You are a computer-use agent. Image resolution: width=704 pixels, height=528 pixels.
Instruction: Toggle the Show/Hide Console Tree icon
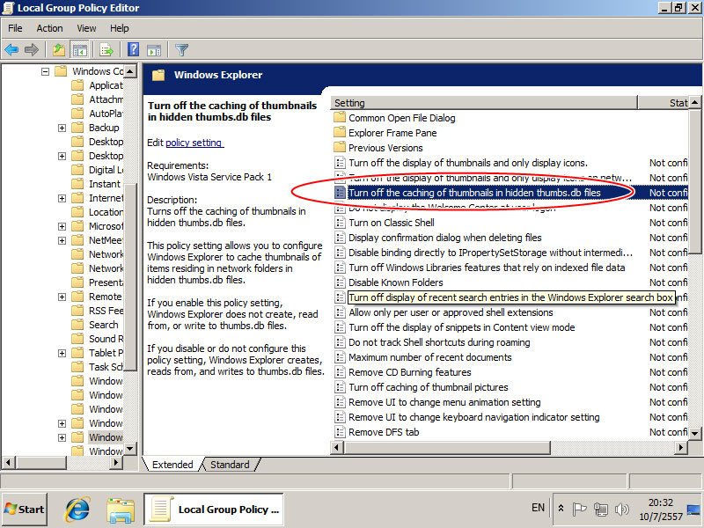click(80, 49)
